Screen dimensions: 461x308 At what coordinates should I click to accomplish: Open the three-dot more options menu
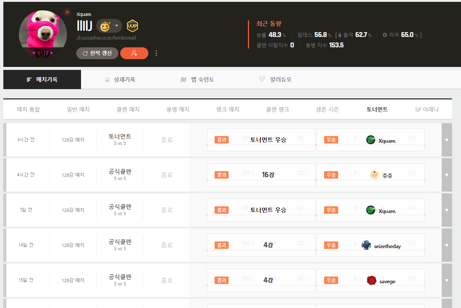point(156,53)
